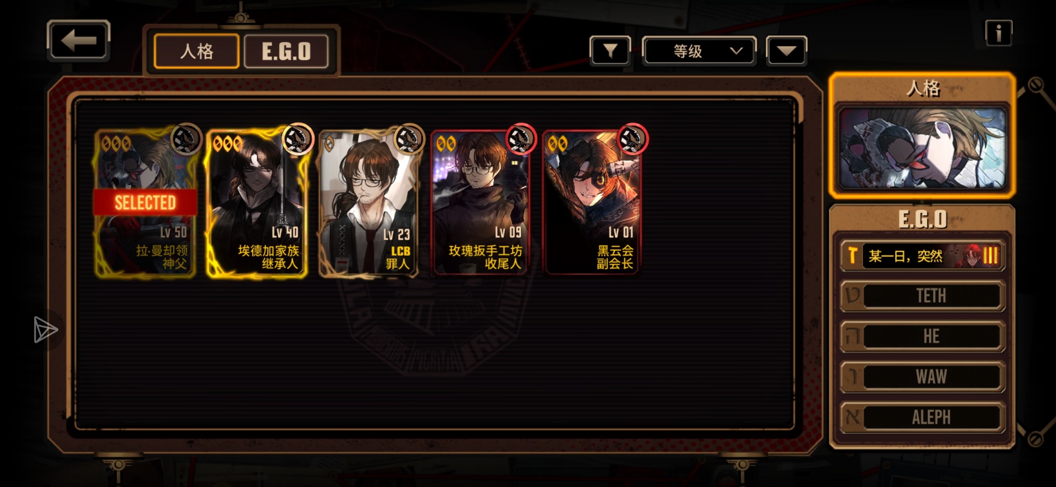
Task: Click sinner emblem on 黑云会副会长 card
Action: (632, 139)
